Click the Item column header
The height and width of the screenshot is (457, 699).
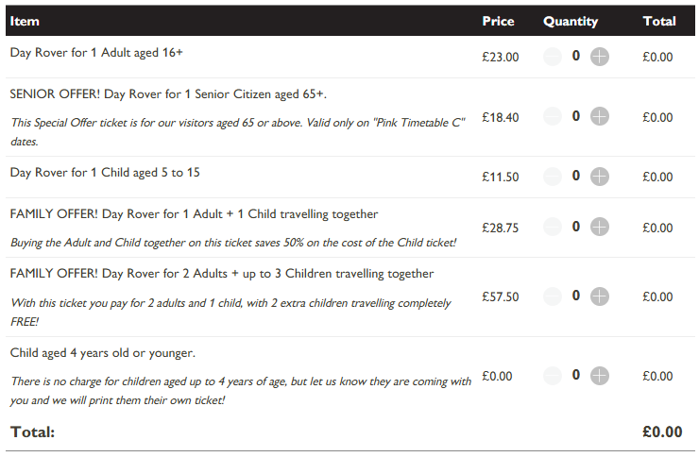coord(25,21)
